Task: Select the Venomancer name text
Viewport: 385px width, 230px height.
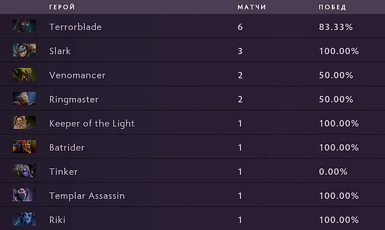Action: [78, 75]
